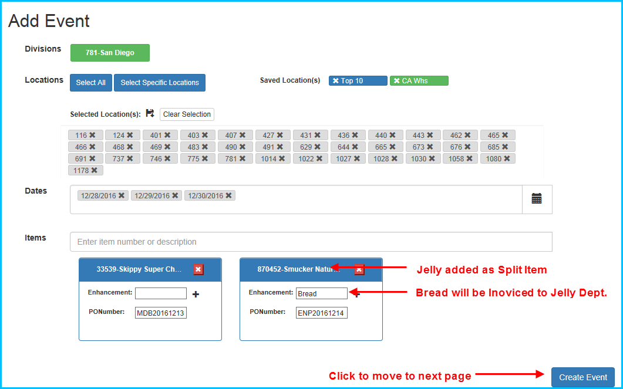Remove the Top 10 saved location tag
623x389 pixels.
point(336,80)
